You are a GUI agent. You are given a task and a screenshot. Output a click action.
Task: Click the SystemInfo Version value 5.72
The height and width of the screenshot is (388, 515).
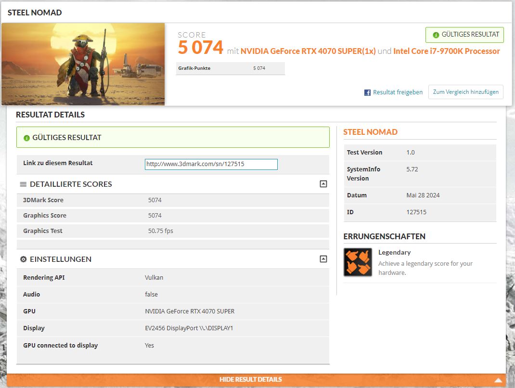coord(412,169)
